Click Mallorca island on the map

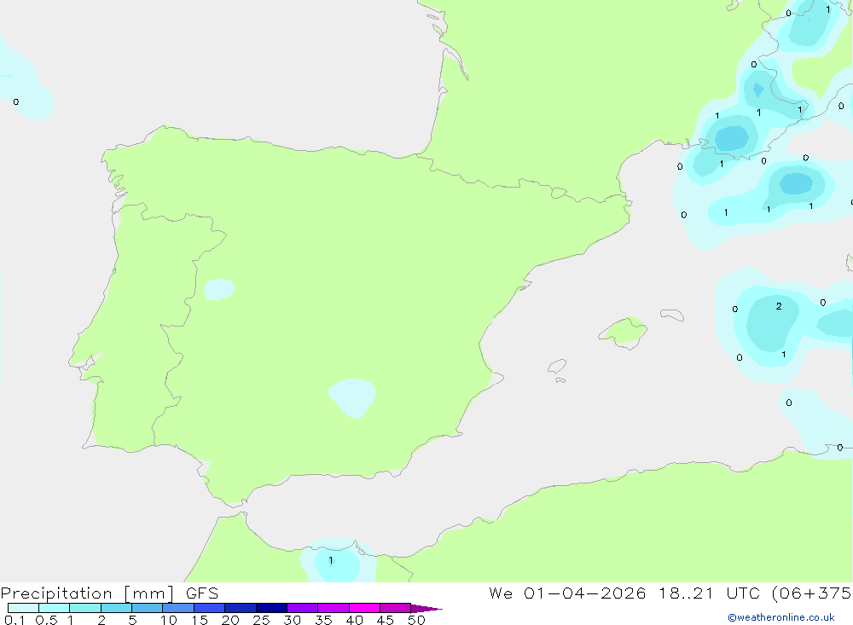click(624, 331)
